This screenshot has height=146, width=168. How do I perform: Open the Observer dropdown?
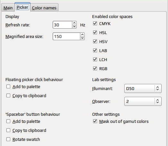[143, 101]
